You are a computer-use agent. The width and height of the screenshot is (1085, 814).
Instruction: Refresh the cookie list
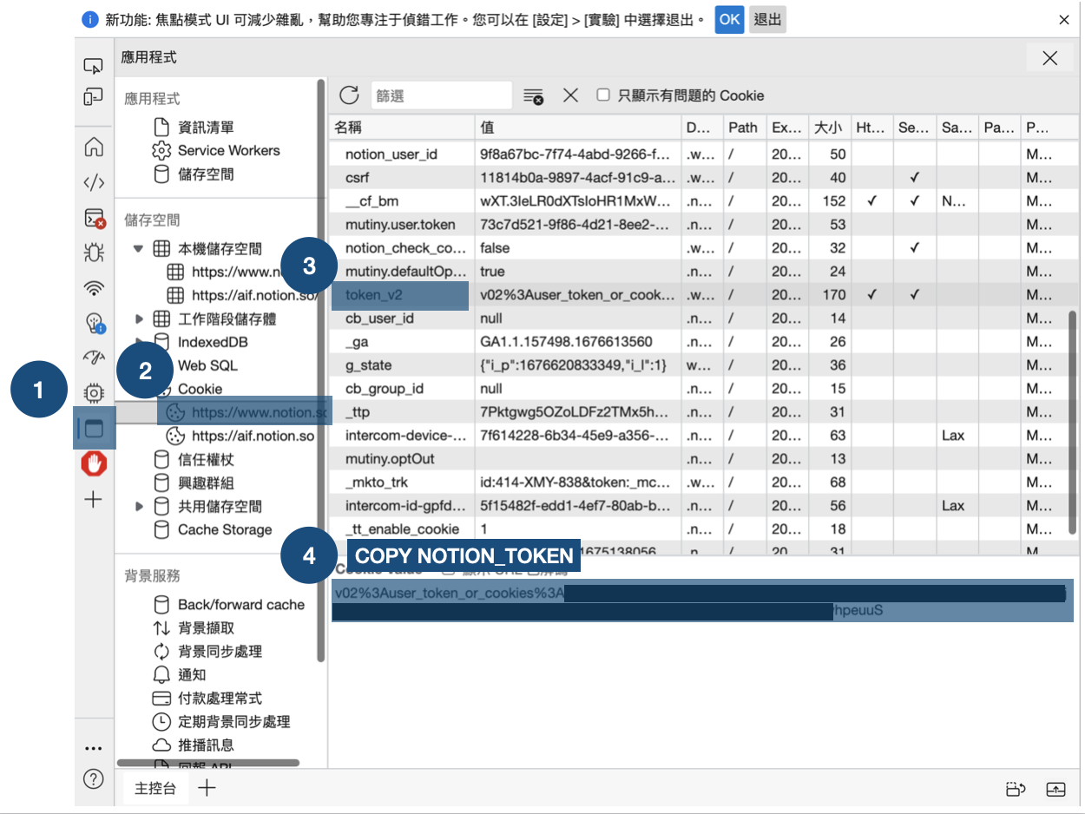349,95
